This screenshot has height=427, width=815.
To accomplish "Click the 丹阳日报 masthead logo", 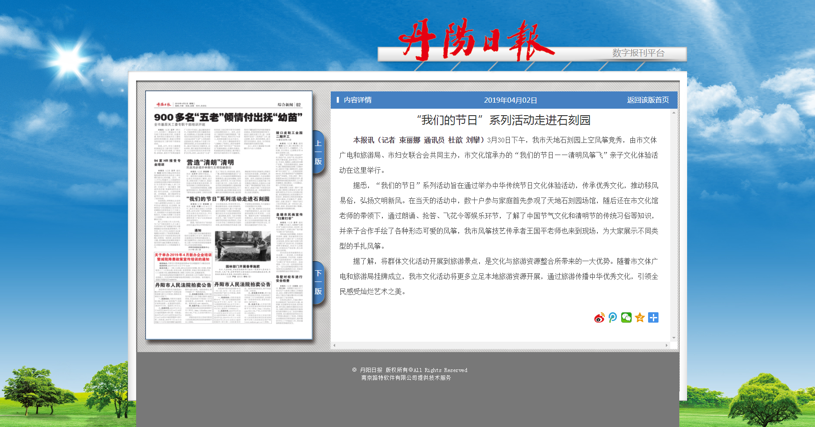I will pos(476,40).
